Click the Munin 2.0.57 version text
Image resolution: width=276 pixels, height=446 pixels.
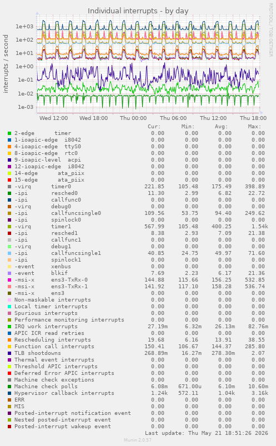pyautogui.click(x=138, y=440)
